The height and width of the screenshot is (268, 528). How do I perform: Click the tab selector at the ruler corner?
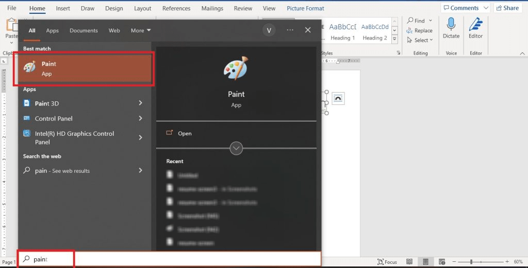point(4,61)
